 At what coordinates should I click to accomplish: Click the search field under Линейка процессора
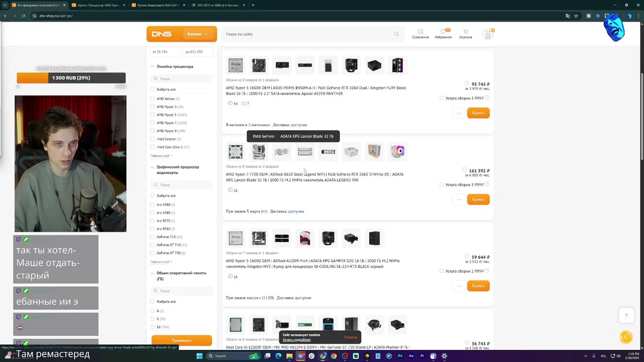(x=182, y=79)
